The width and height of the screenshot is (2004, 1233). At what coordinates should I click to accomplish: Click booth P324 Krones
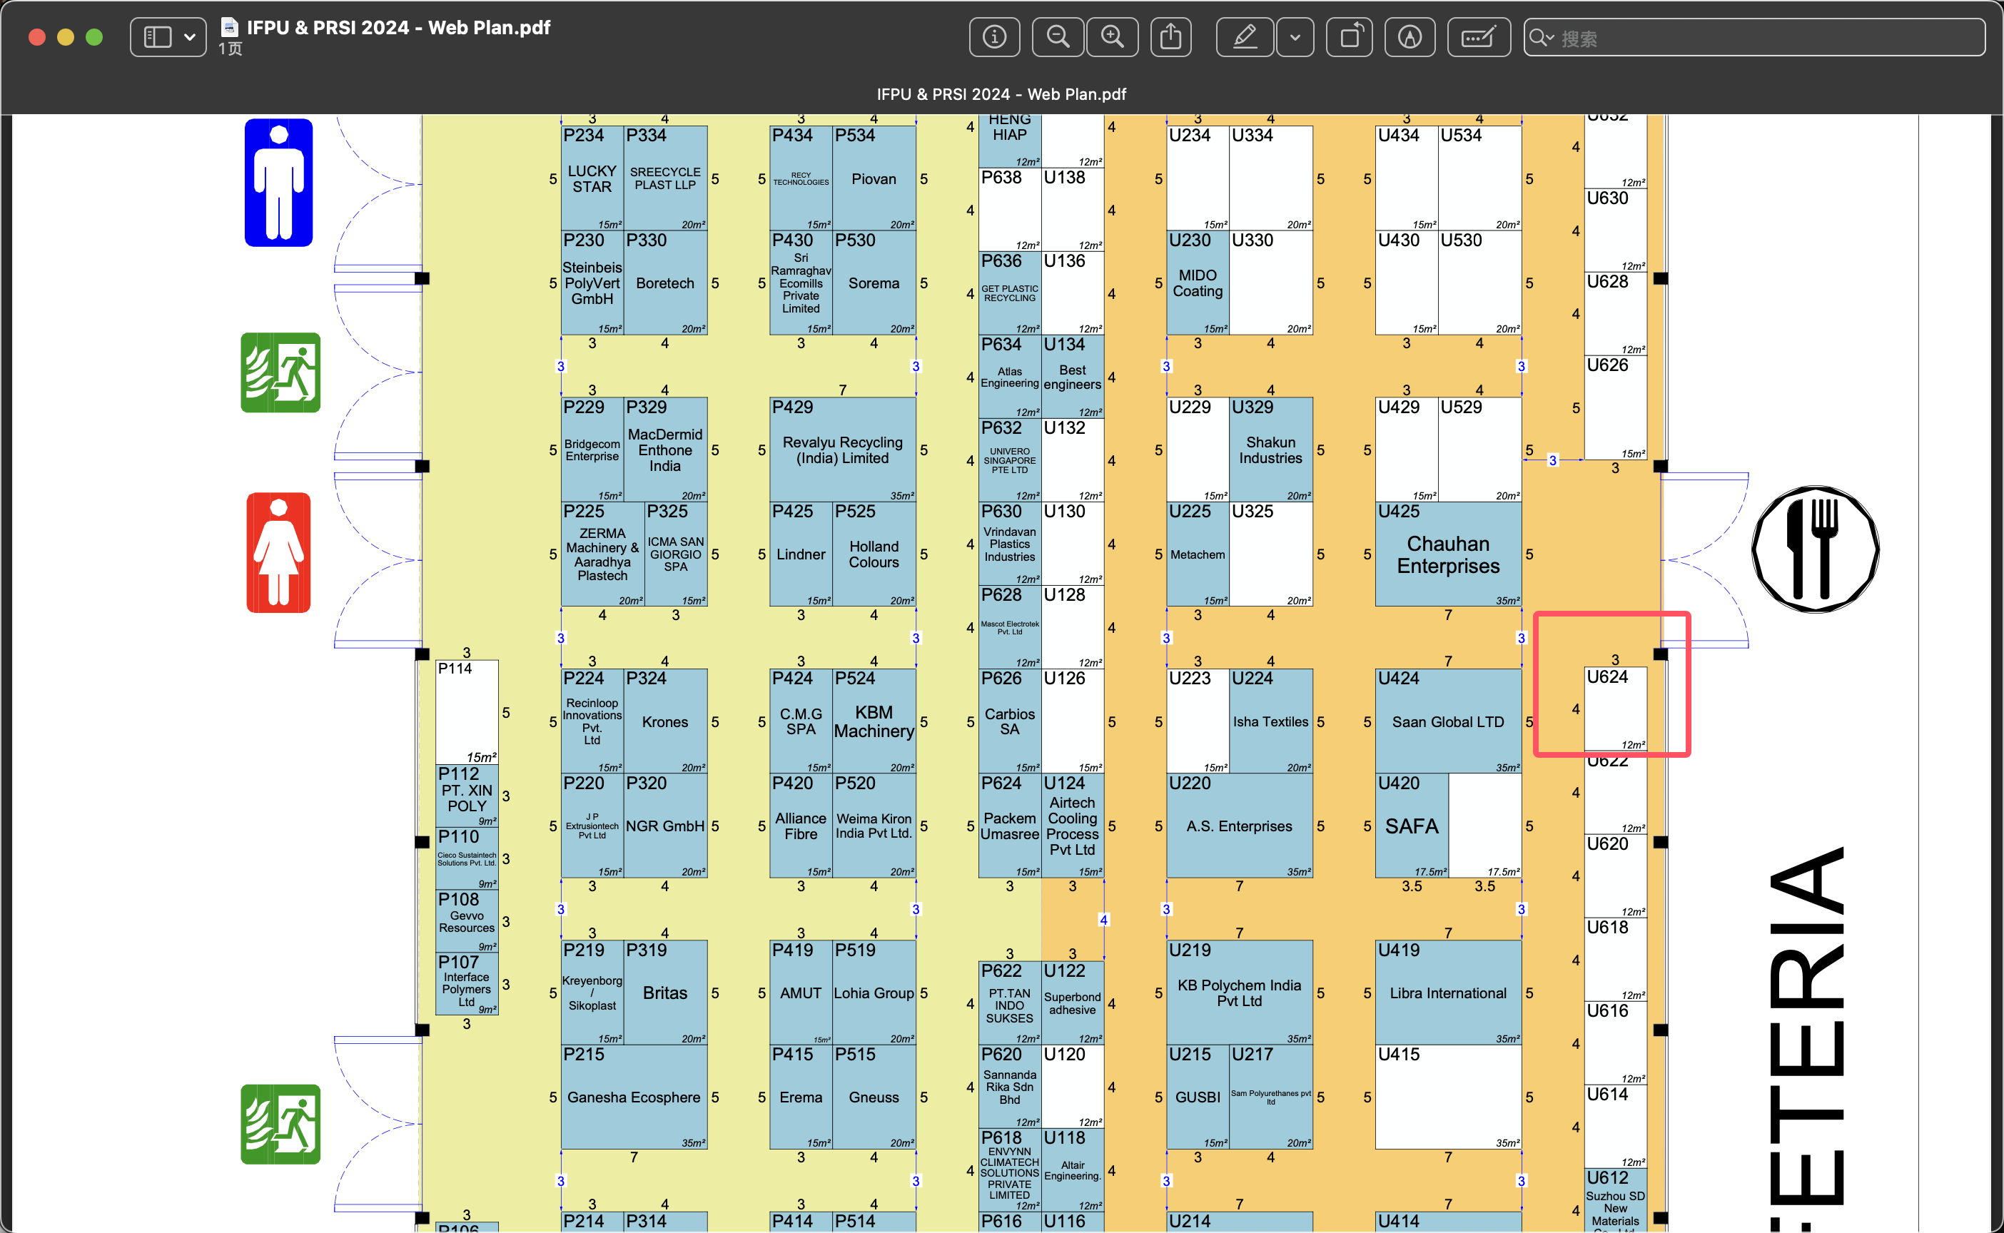tap(666, 721)
